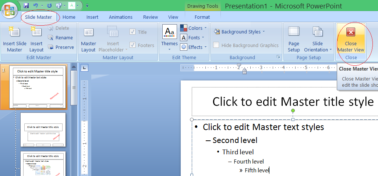378x176 pixels.
Task: Open the Undo history dropdown arrow
Action: click(42, 5)
